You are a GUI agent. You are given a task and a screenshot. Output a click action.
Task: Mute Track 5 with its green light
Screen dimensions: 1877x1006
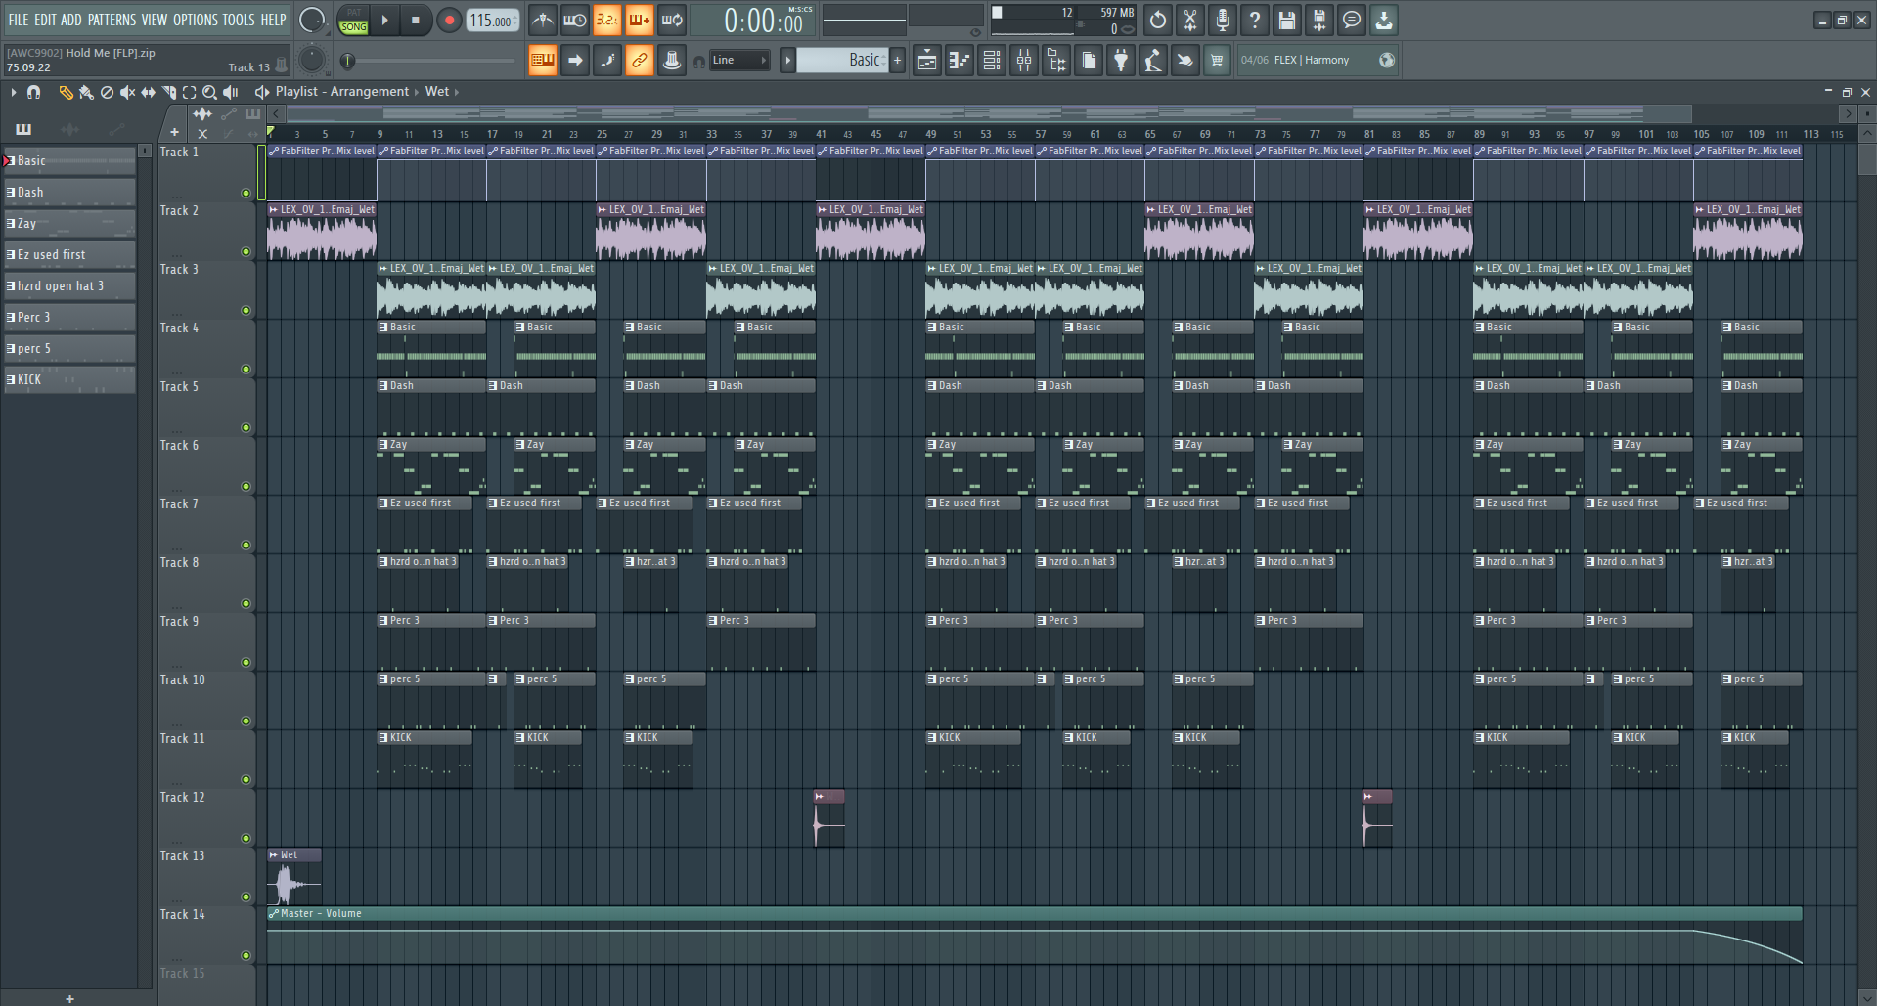pyautogui.click(x=246, y=428)
